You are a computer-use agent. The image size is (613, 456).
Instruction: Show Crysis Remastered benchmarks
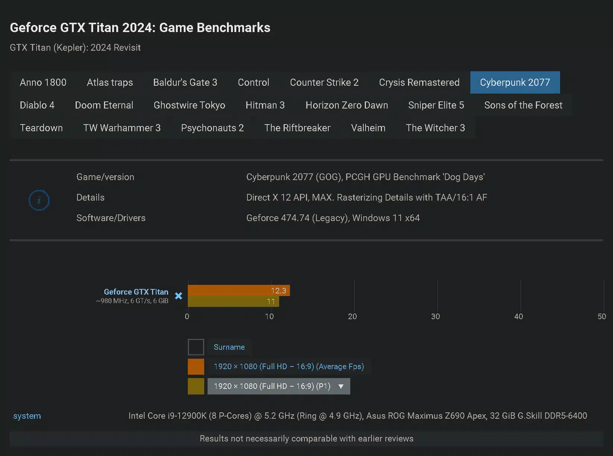click(x=419, y=82)
